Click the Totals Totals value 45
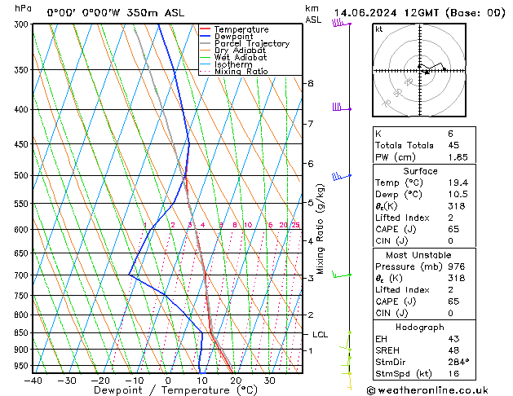Viewport: 513px width, 396px height. coord(453,145)
